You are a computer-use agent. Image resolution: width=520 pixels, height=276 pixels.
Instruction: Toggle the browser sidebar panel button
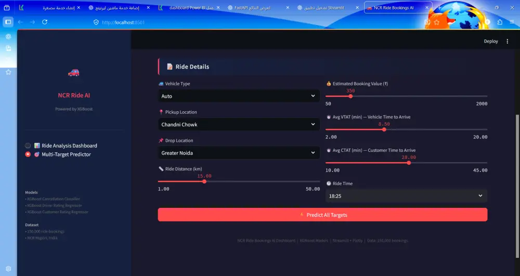point(8,22)
